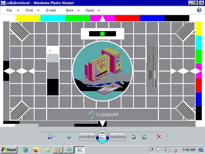
Task: Click the E-mail toolbar command
Action: tap(51, 10)
